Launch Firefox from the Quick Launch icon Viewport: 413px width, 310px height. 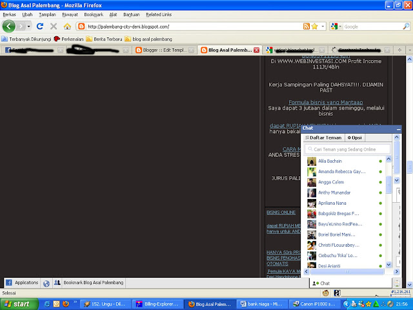pos(66,304)
